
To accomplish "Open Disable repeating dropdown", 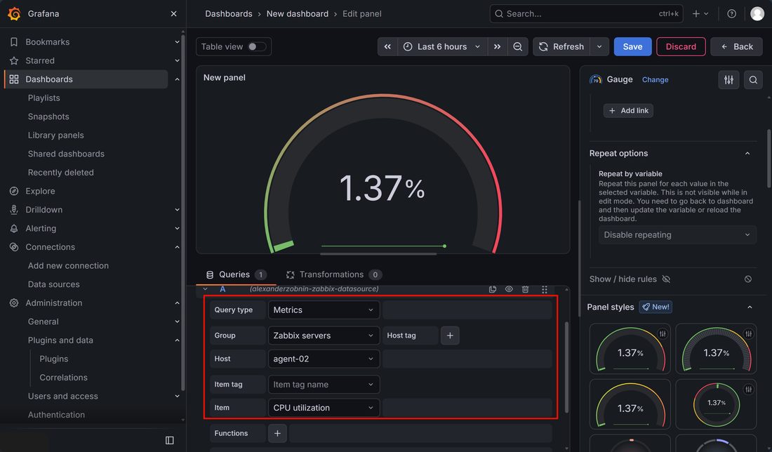I will 677,235.
